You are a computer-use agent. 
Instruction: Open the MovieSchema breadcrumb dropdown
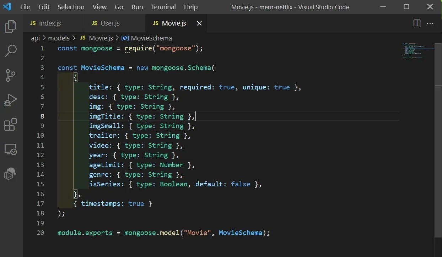[151, 38]
